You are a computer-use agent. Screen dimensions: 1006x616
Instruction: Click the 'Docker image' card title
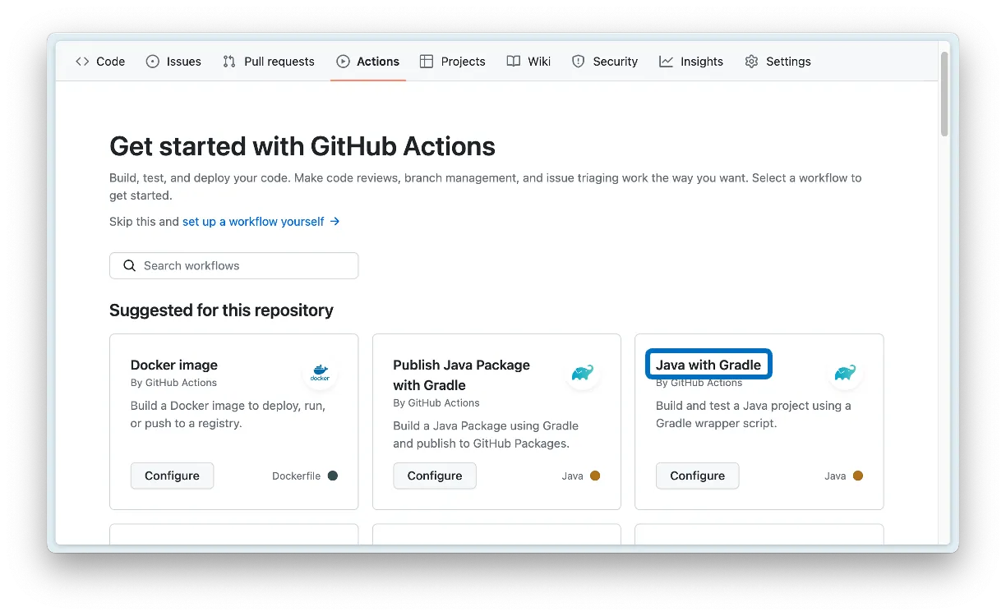point(174,365)
